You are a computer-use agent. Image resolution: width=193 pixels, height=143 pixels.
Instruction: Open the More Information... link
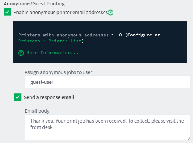(52, 53)
